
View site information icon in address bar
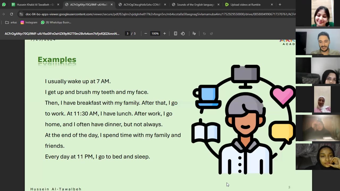[x=21, y=14]
